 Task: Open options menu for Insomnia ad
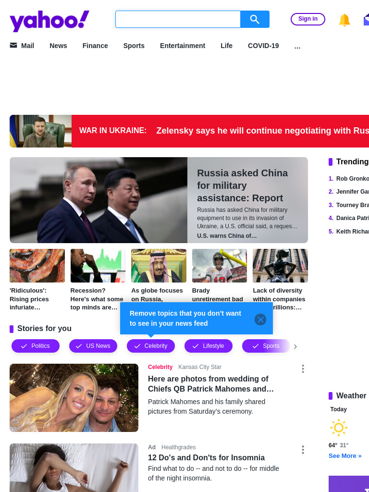tap(303, 450)
